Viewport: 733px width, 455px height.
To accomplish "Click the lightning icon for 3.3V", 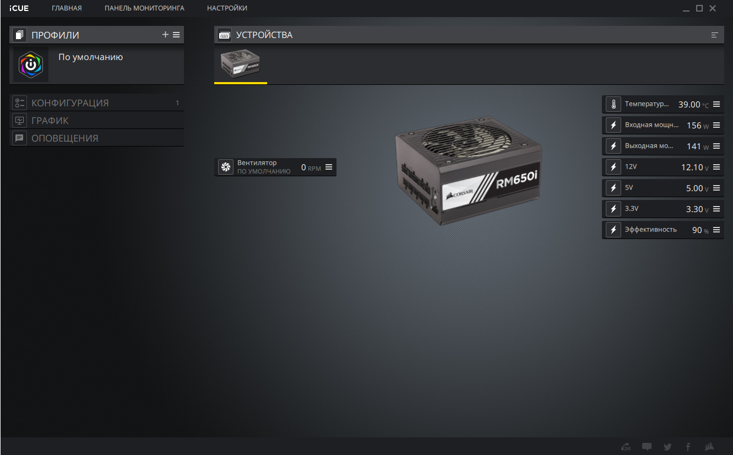I will [613, 209].
